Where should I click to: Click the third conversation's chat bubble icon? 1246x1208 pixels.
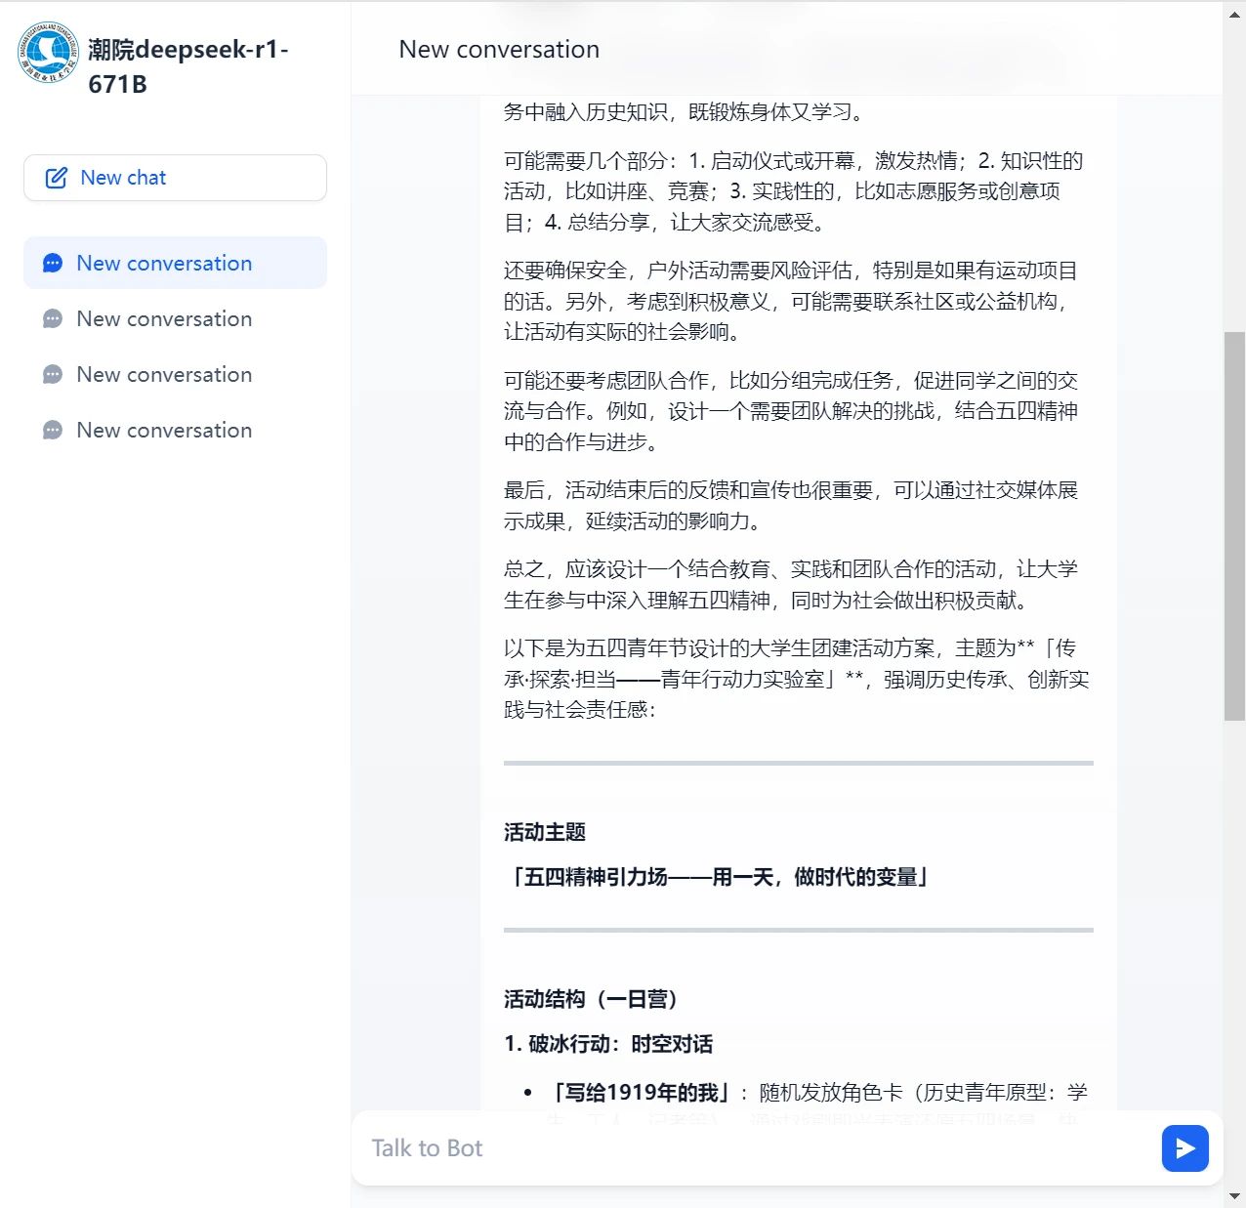point(53,375)
